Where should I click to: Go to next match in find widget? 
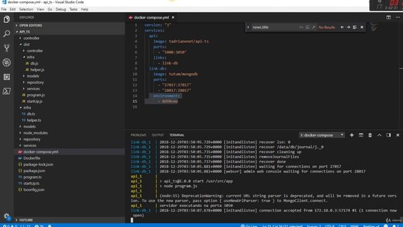pyautogui.click(x=348, y=27)
